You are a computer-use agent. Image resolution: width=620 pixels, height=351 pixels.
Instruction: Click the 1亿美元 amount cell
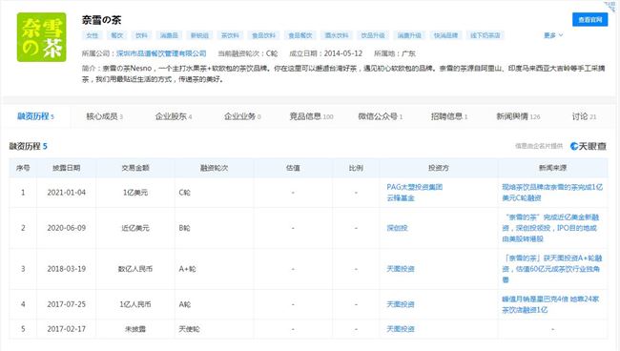[135, 193]
